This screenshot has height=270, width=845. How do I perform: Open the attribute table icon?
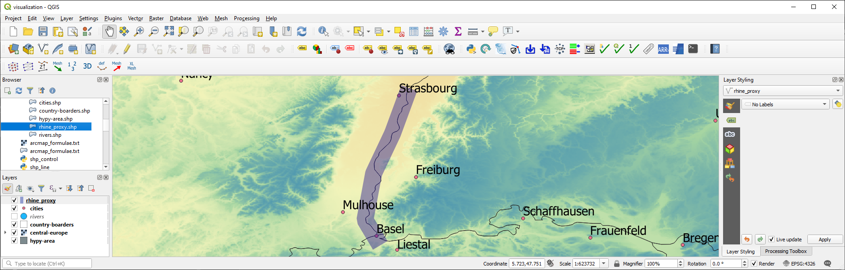(414, 31)
